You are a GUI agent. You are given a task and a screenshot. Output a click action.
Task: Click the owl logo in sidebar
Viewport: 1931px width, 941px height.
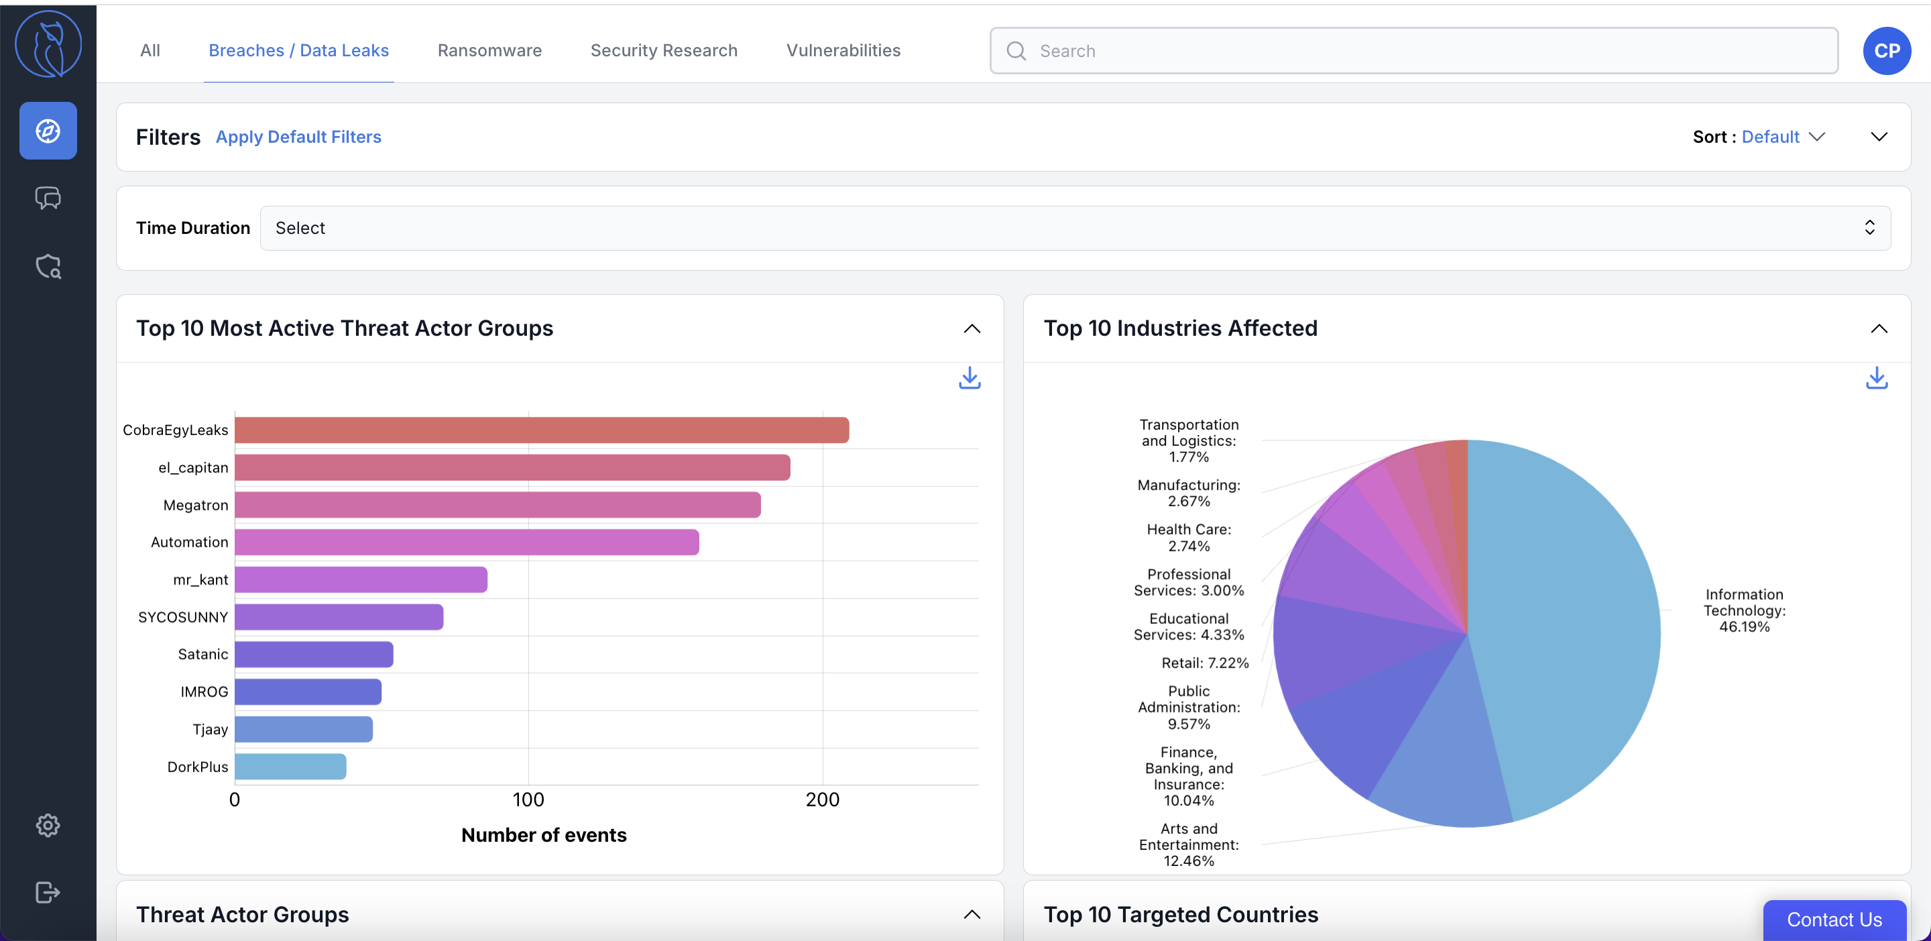(x=48, y=44)
